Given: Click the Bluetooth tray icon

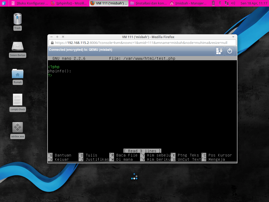Looking at the screenshot, I should 220,3.
